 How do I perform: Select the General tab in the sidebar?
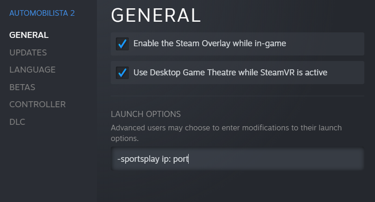point(29,35)
